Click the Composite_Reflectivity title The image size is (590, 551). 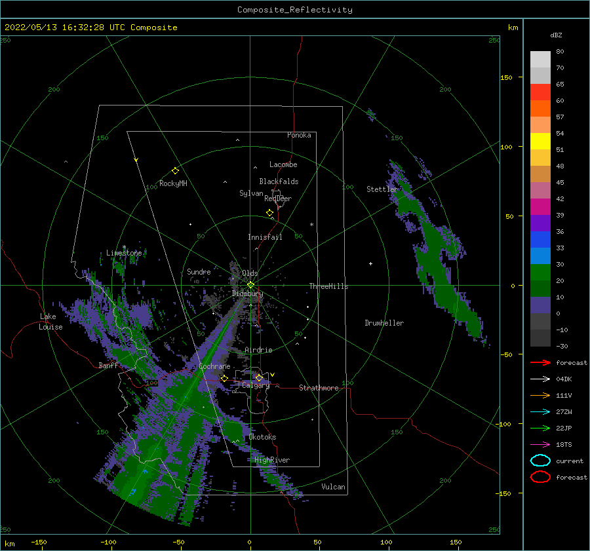pyautogui.click(x=294, y=10)
